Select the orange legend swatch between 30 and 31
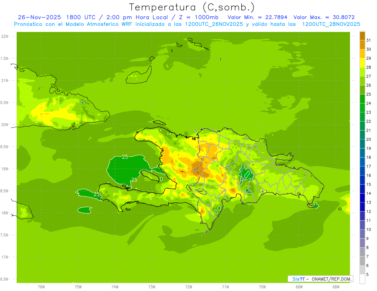This screenshot has width=377, height=291. (x=362, y=45)
